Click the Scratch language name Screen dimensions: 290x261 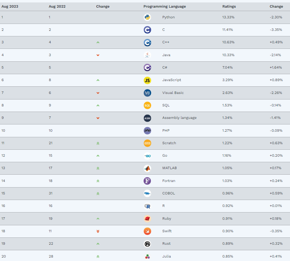[x=169, y=143]
